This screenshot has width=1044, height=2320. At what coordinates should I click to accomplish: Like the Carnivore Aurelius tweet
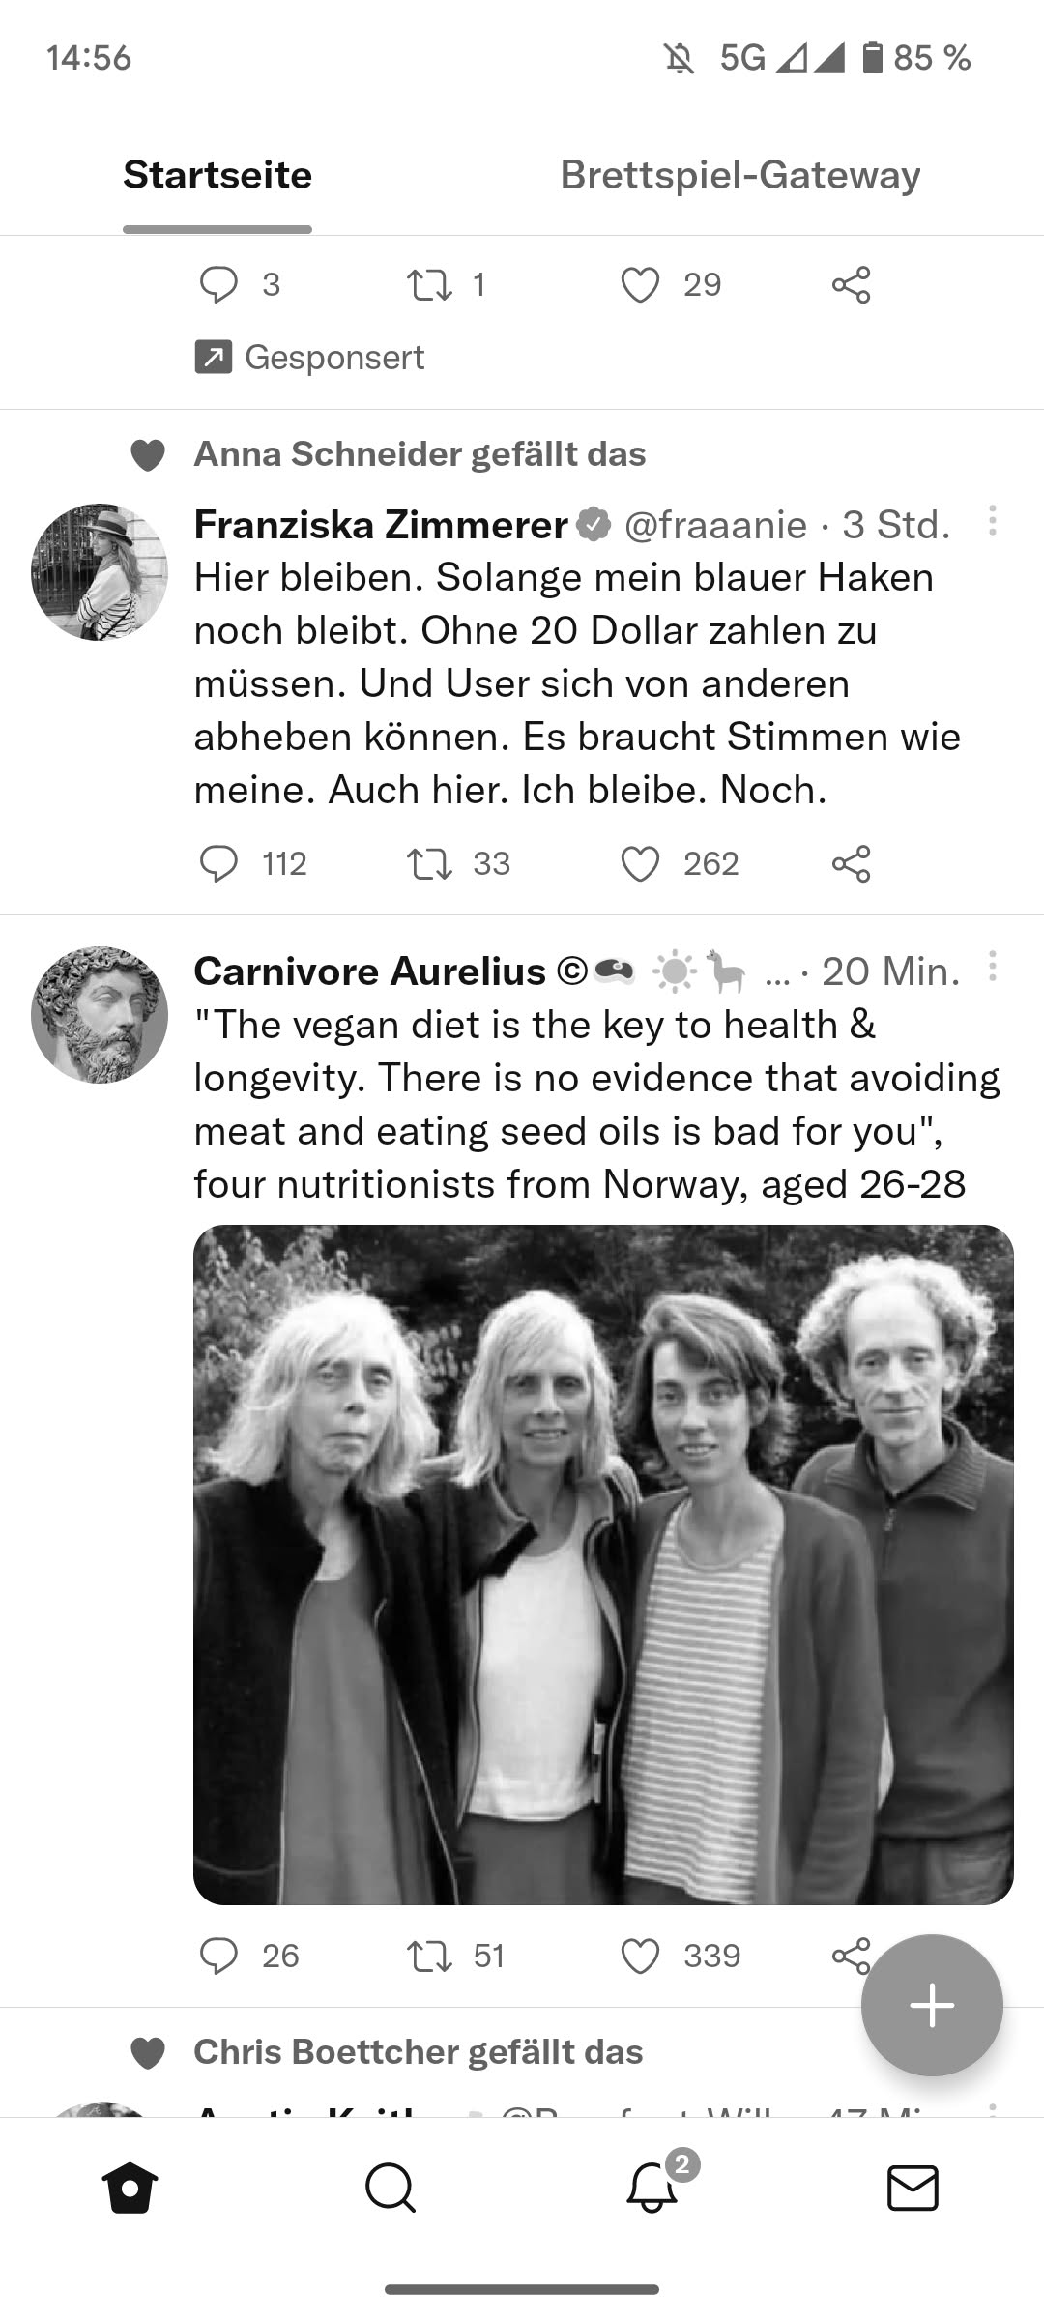coord(640,1956)
